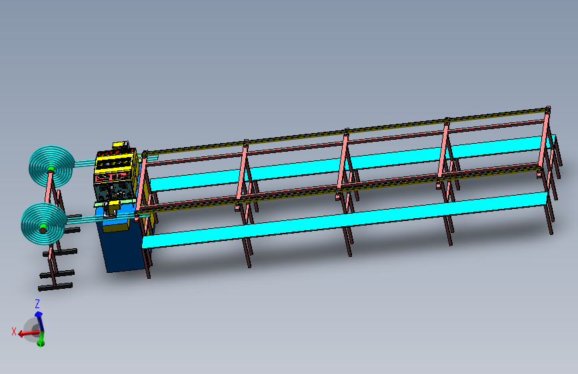Pick the topmost olive guide rail

click(x=347, y=130)
